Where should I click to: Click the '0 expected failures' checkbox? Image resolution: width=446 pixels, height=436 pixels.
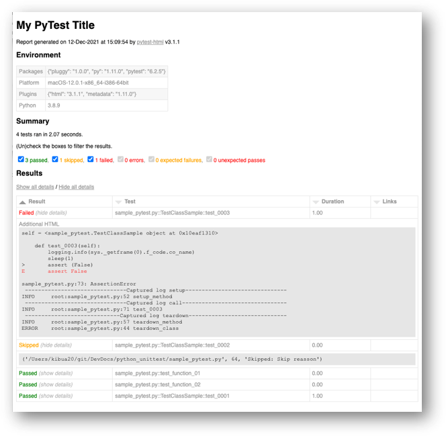[151, 159]
